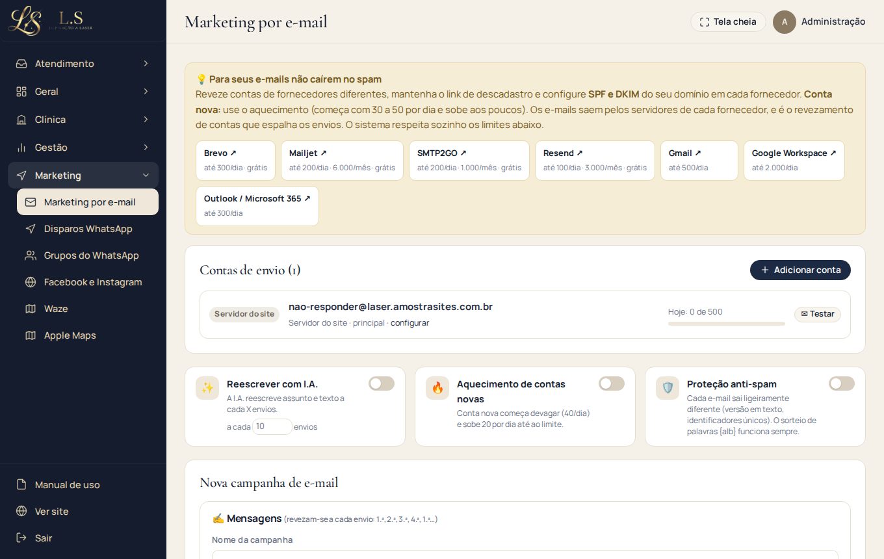Click the Marketing paper-plane icon
Image resolution: width=884 pixels, height=559 pixels.
[21, 175]
